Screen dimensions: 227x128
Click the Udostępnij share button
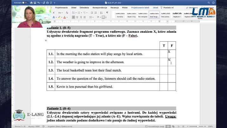192,8
